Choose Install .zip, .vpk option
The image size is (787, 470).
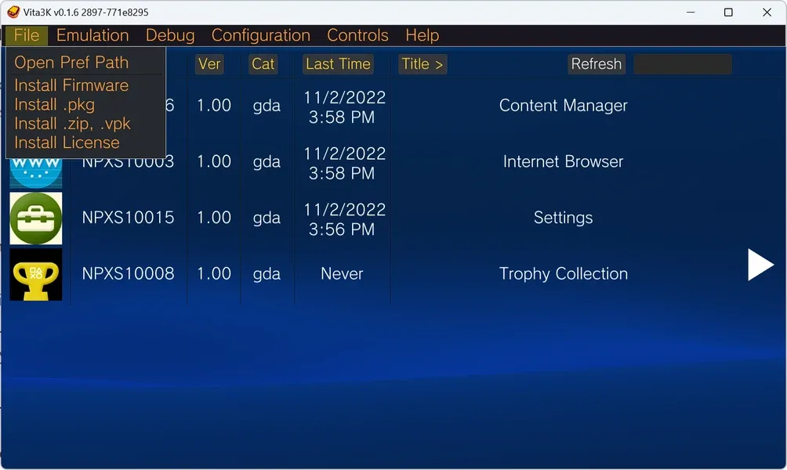pos(72,124)
